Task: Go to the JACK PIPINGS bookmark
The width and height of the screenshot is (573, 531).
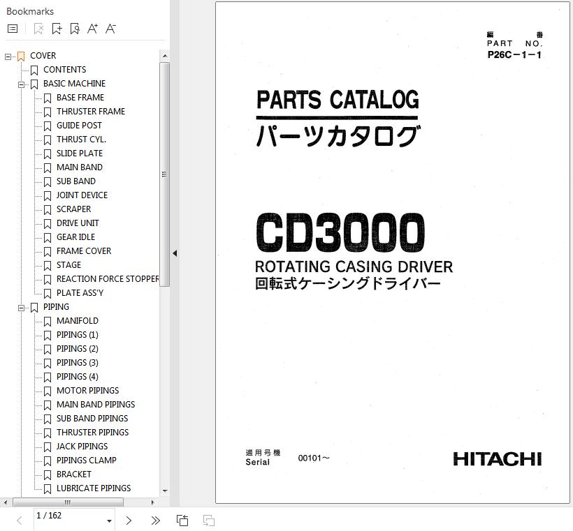Action: pyautogui.click(x=82, y=447)
